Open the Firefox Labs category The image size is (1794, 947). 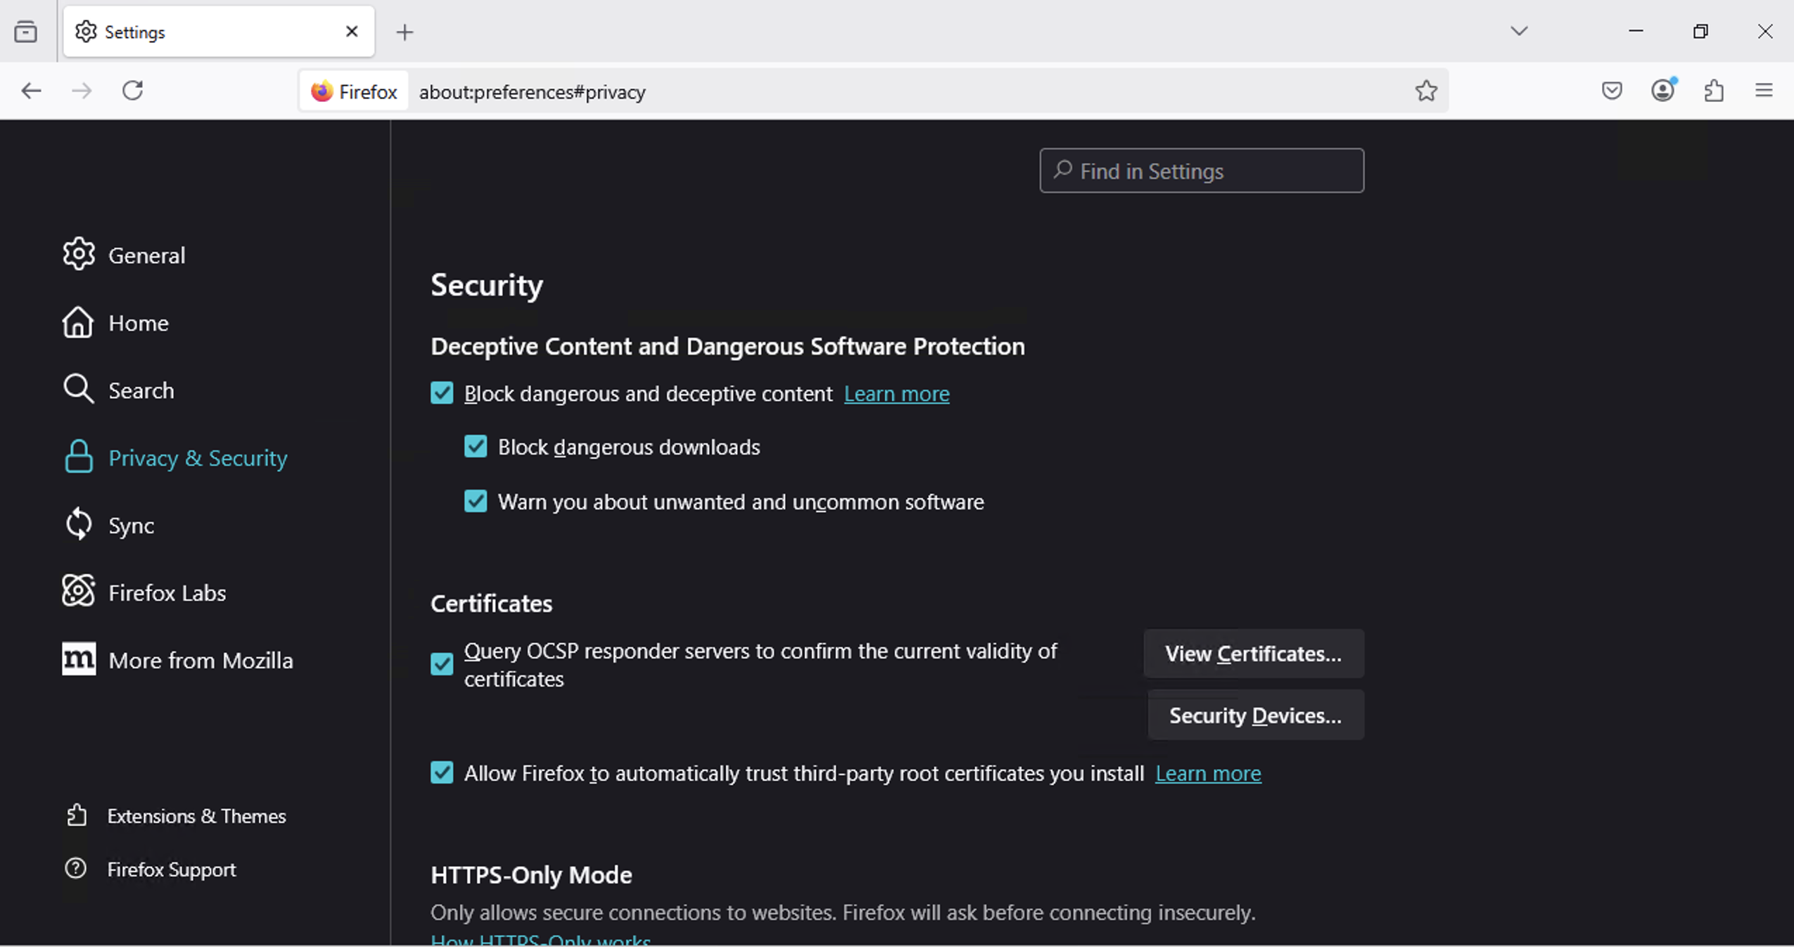(x=167, y=592)
